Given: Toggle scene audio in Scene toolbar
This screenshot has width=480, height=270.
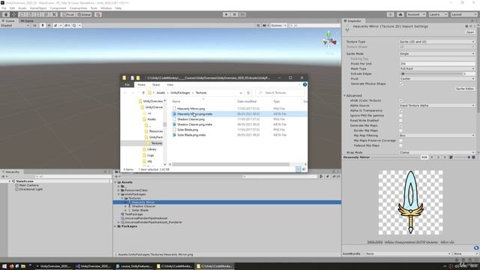Looking at the screenshot, I should point(49,25).
